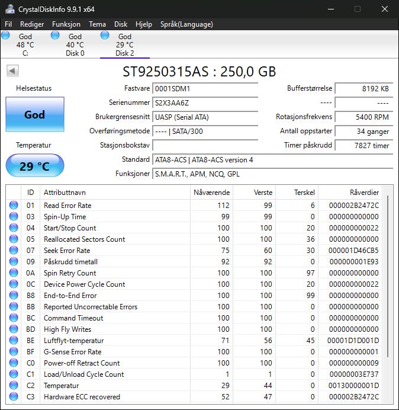Minimize the CrystalDiskInfo window
Image resolution: width=399 pixels, height=410 pixels.
tap(331, 9)
